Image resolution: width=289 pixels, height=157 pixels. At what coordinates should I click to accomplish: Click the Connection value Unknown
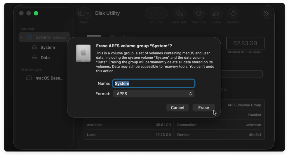click(253, 125)
